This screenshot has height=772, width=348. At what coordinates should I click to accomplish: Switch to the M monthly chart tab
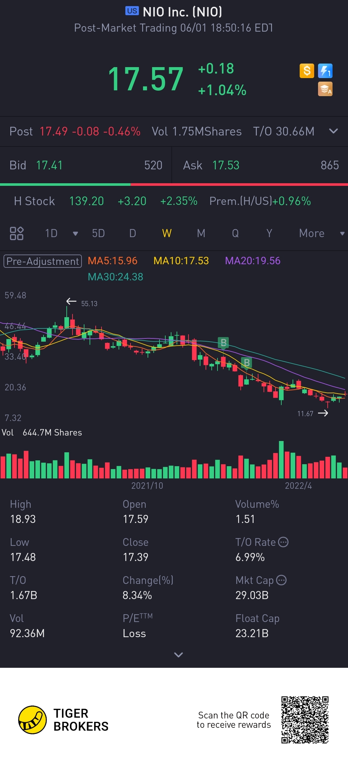point(201,233)
